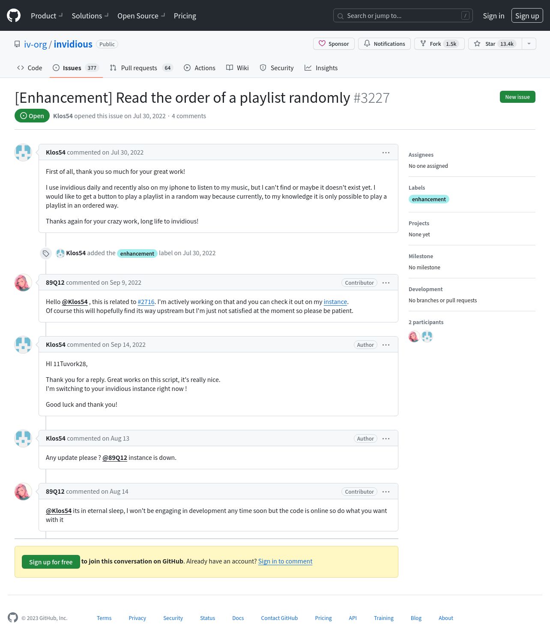Open the Insights tab
Screen dimensions: 550x635
click(x=321, y=68)
